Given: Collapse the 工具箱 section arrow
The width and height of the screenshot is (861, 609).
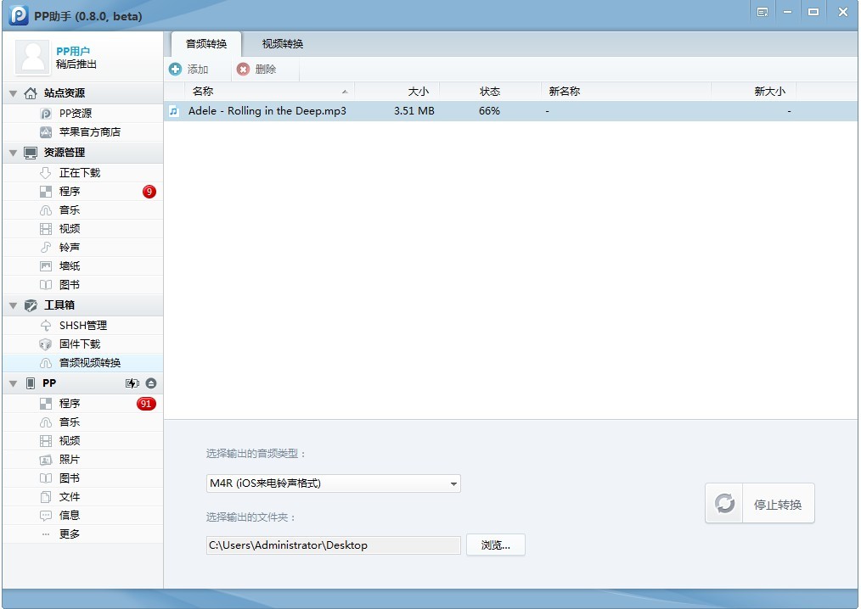Looking at the screenshot, I should coord(14,305).
